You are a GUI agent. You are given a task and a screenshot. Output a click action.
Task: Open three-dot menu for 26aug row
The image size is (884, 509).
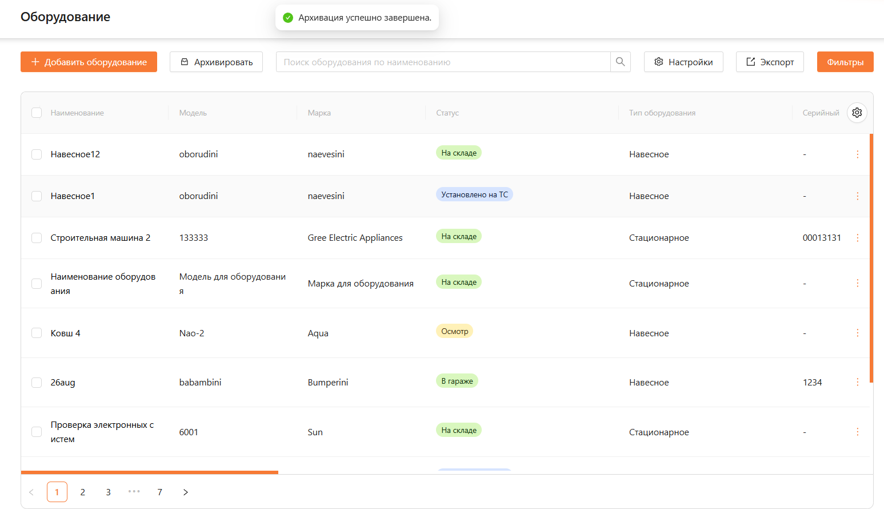857,382
